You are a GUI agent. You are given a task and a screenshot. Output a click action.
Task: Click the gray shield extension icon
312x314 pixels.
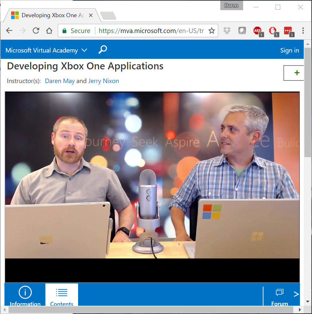point(242,31)
